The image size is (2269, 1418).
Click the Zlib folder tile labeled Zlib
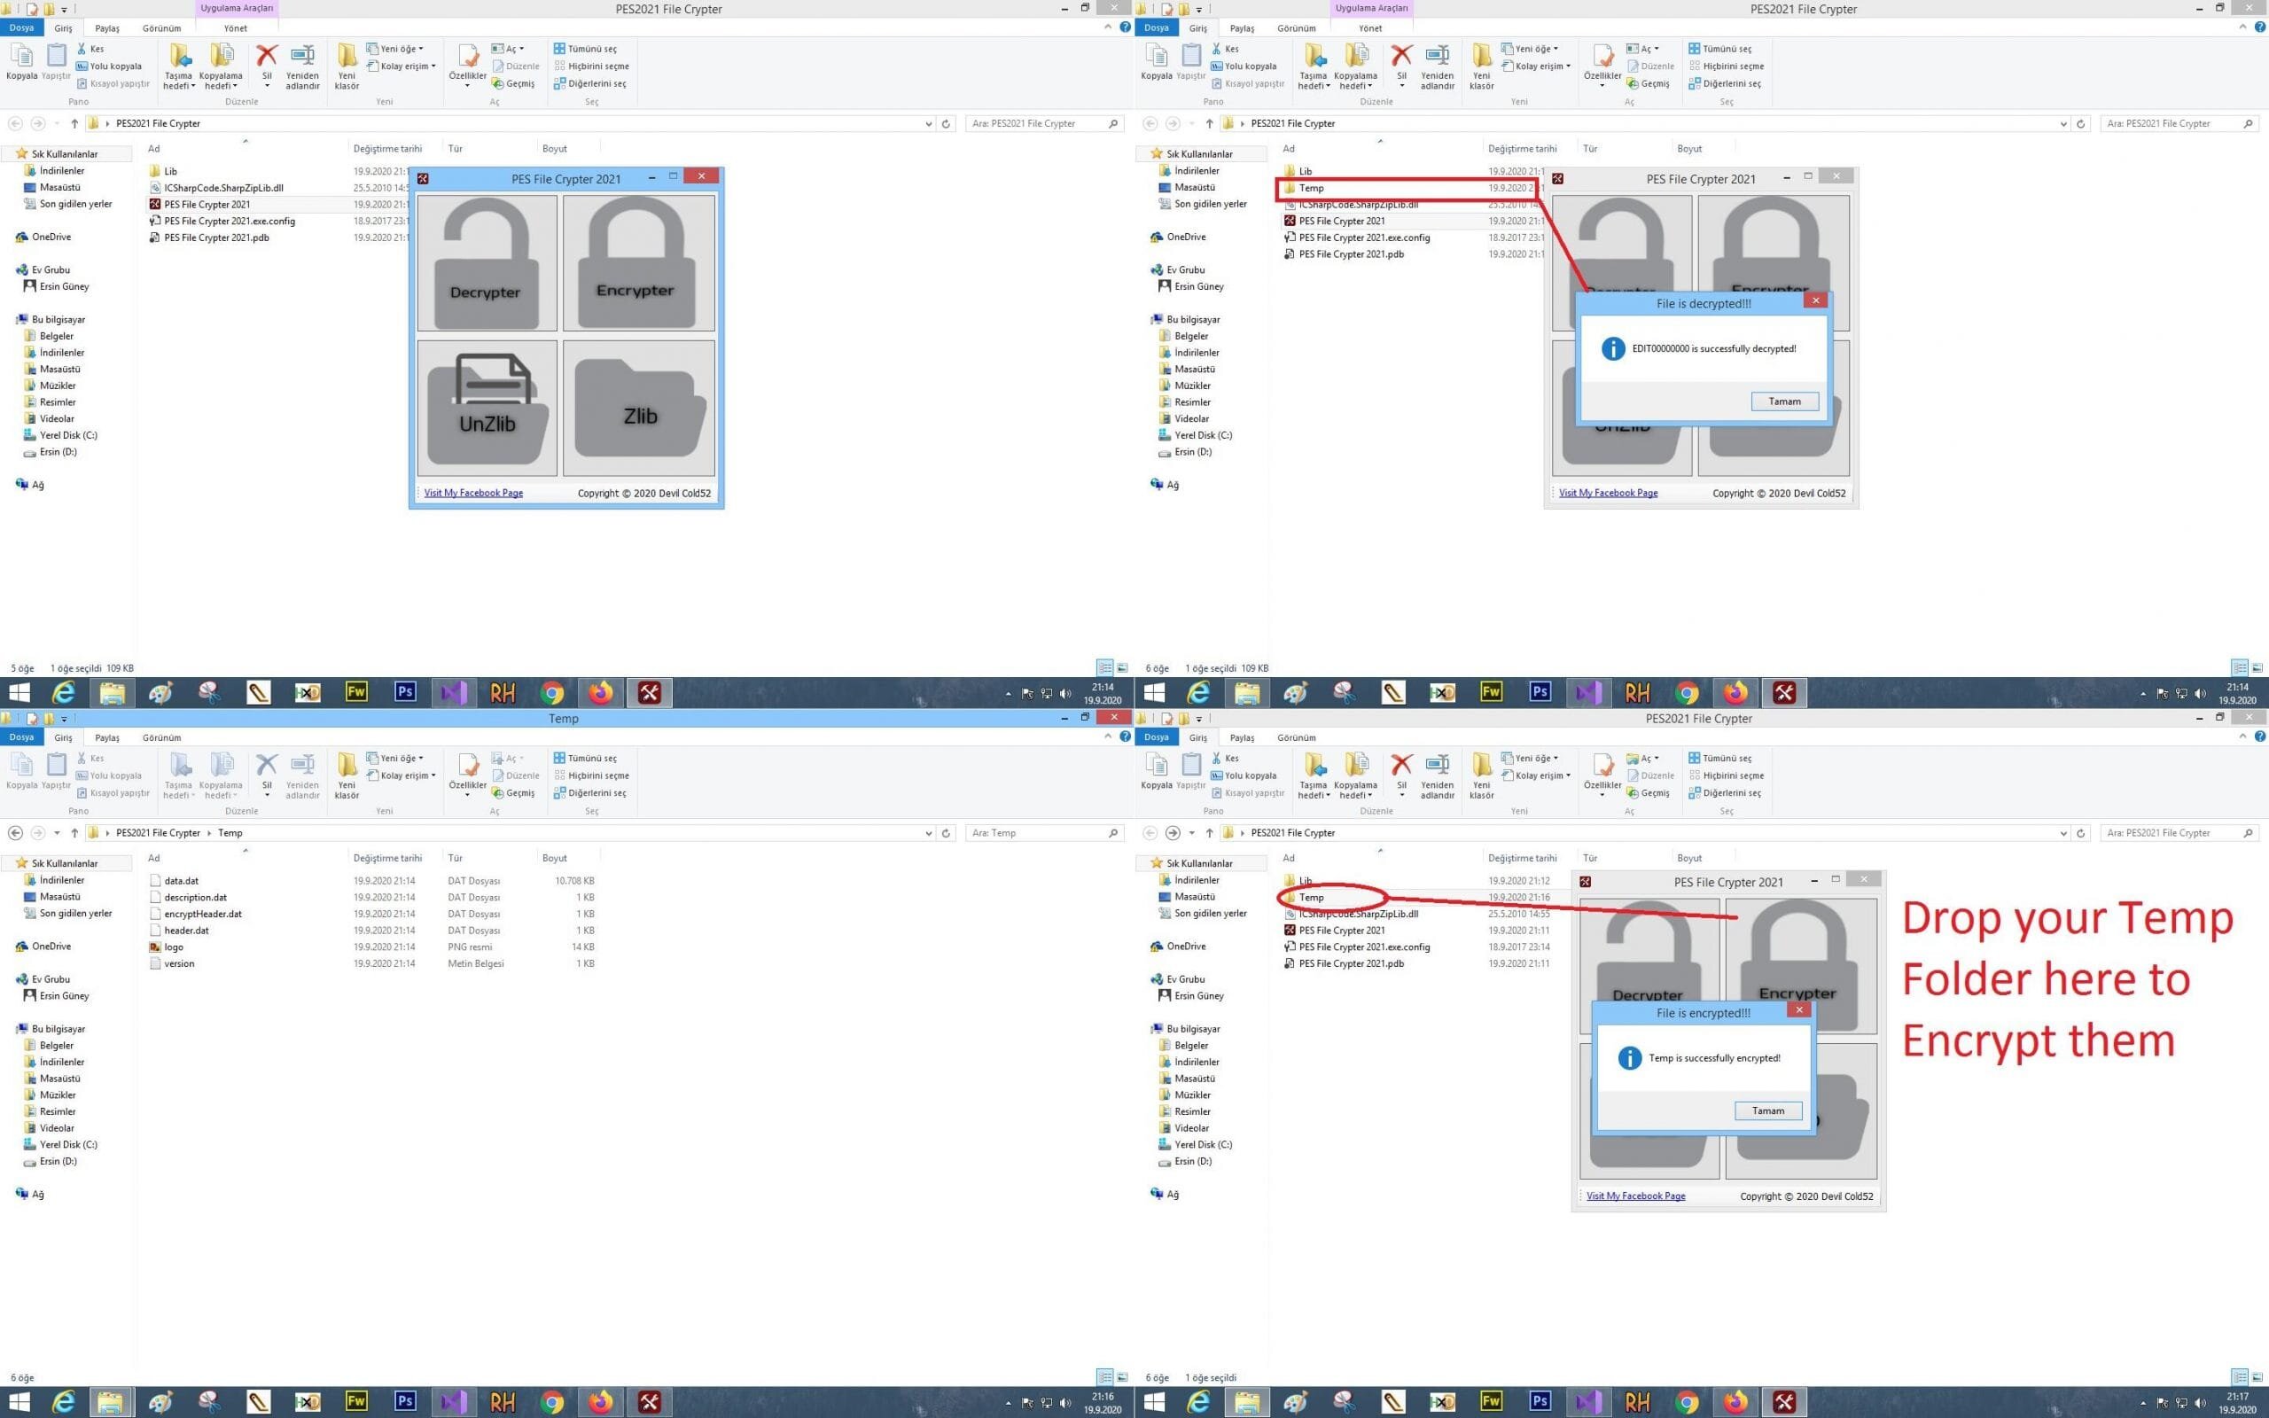(639, 408)
